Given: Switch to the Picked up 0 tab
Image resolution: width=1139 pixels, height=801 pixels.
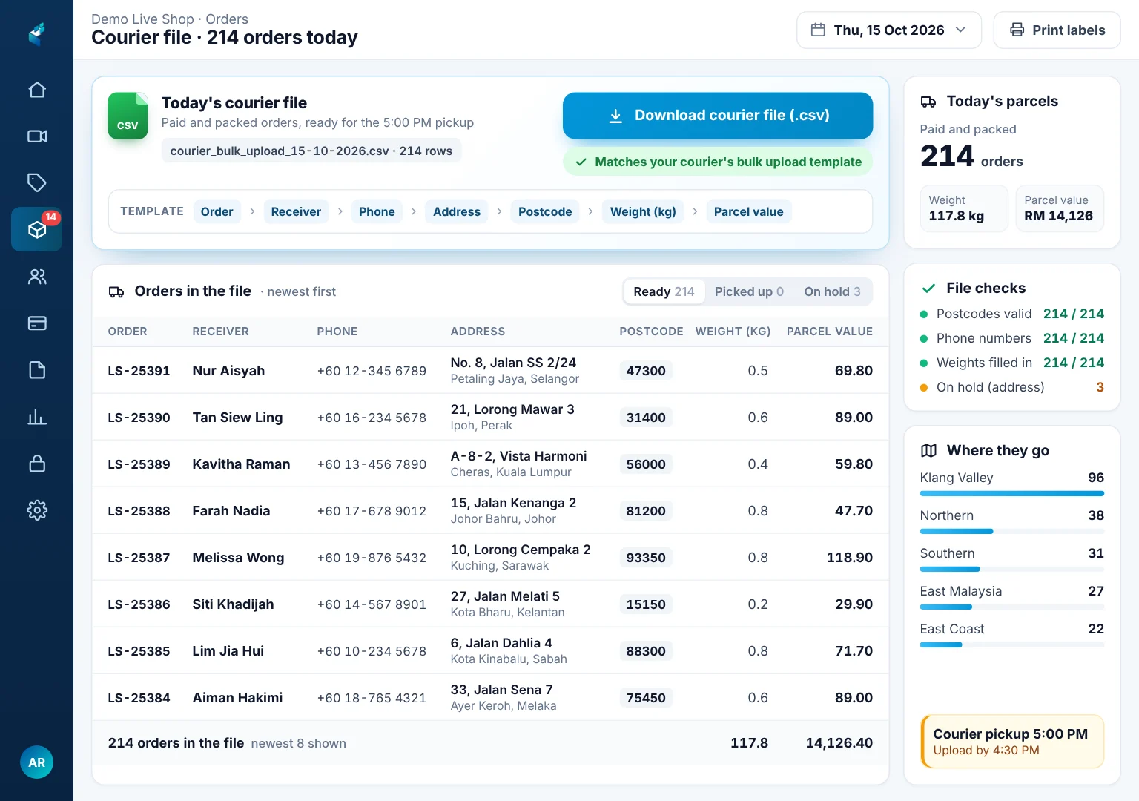Looking at the screenshot, I should pos(749,291).
